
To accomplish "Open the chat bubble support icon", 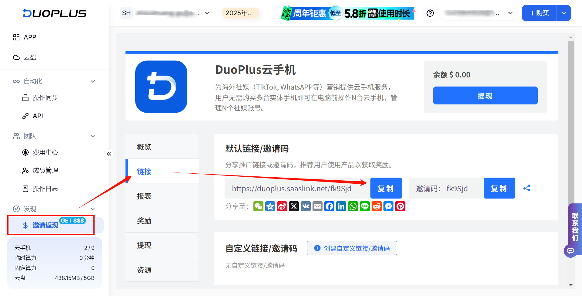I will [x=570, y=251].
